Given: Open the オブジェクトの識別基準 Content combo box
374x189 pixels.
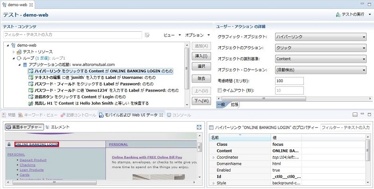Looking at the screenshot, I should click(x=321, y=59).
